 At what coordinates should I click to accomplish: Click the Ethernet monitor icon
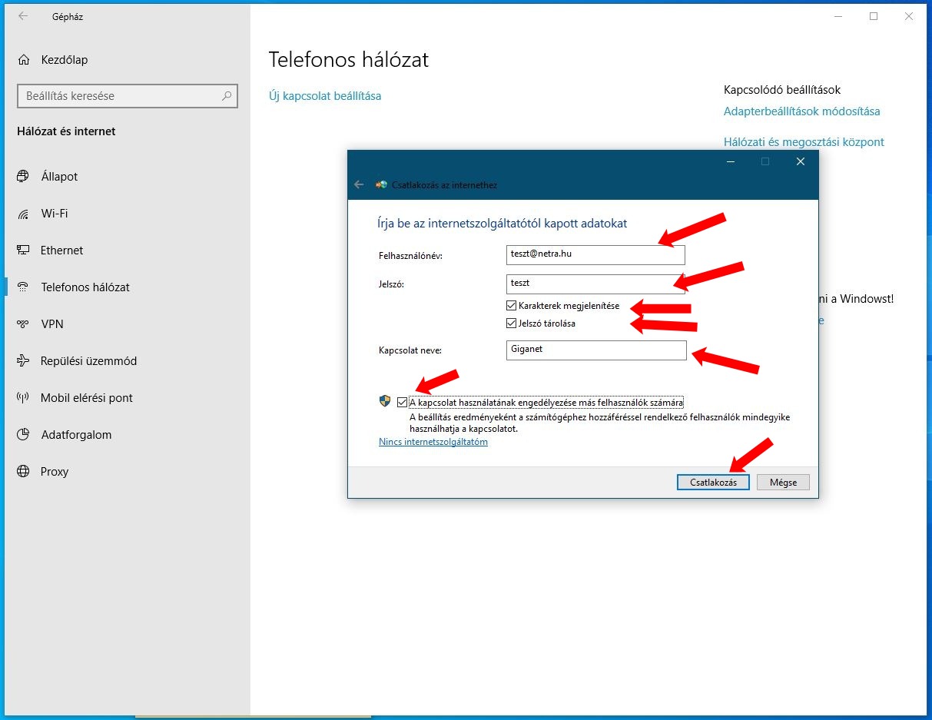pos(23,251)
